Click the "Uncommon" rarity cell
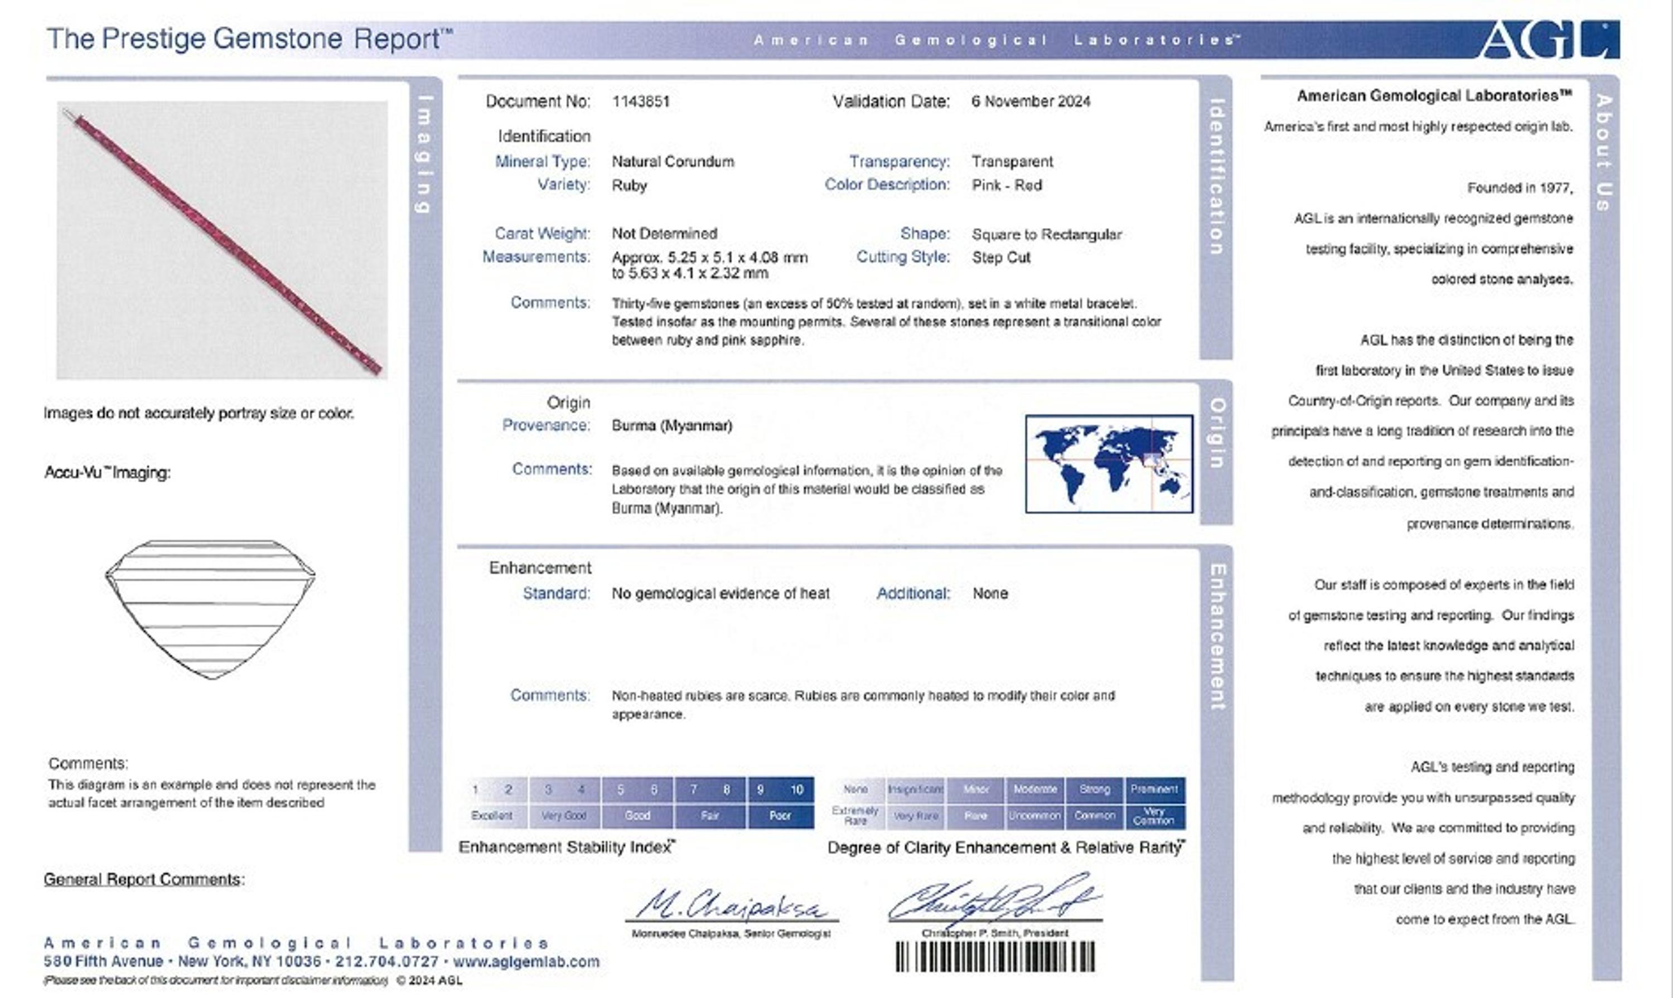The height and width of the screenshot is (998, 1673). pos(1035,816)
